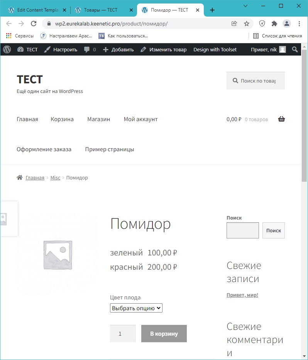Open comments bubble in admin bar
This screenshot has width=308, height=360.
[x=90, y=49]
